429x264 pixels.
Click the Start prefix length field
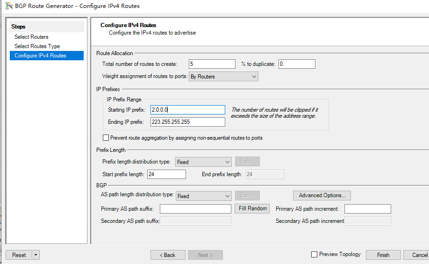click(166, 174)
